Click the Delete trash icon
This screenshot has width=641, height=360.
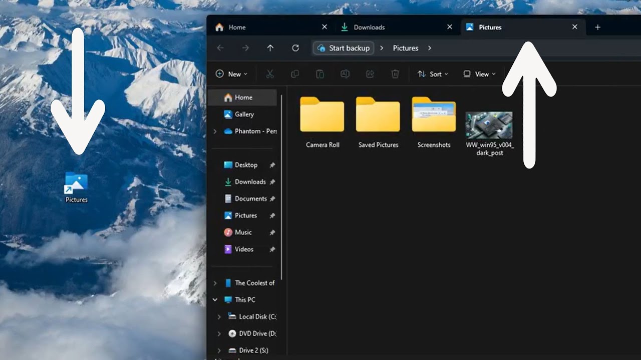pyautogui.click(x=395, y=74)
